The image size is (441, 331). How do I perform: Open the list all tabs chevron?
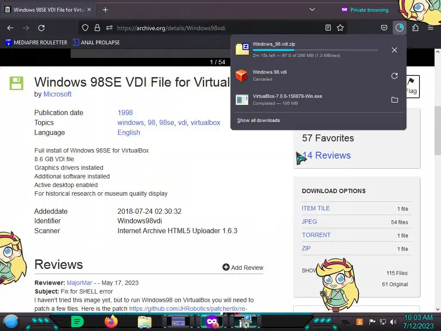[x=312, y=9]
